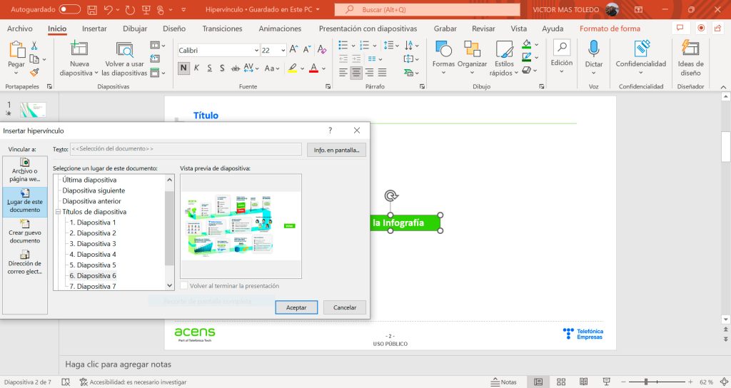Collapse the Títulos de diapositiva tree node
The image size is (731, 388).
[58, 211]
